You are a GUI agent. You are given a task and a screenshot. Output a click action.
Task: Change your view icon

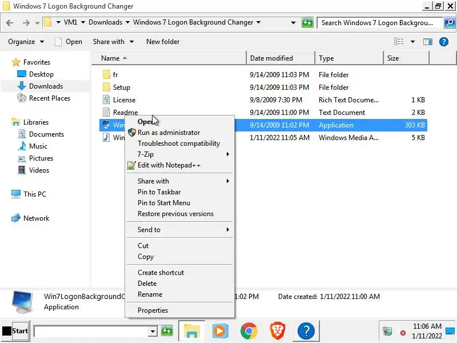(399, 42)
